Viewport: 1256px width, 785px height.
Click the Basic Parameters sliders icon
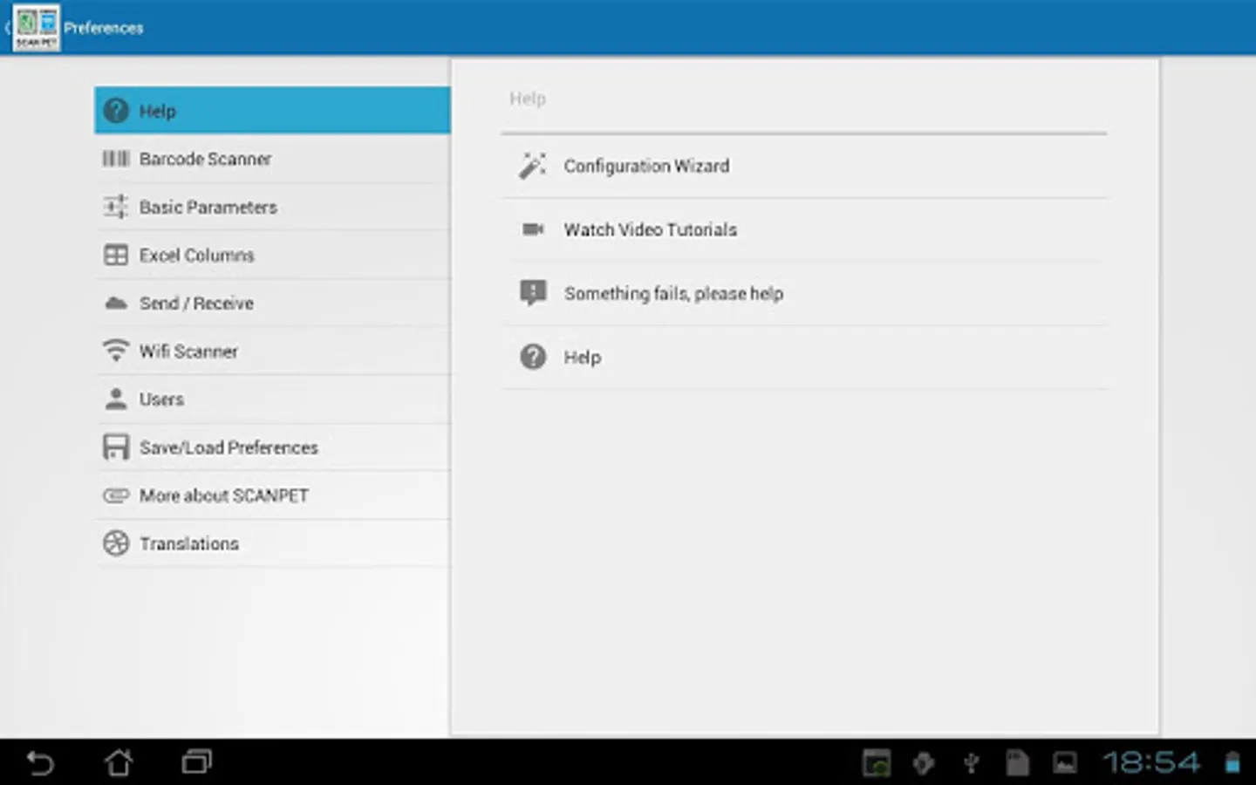pos(115,207)
